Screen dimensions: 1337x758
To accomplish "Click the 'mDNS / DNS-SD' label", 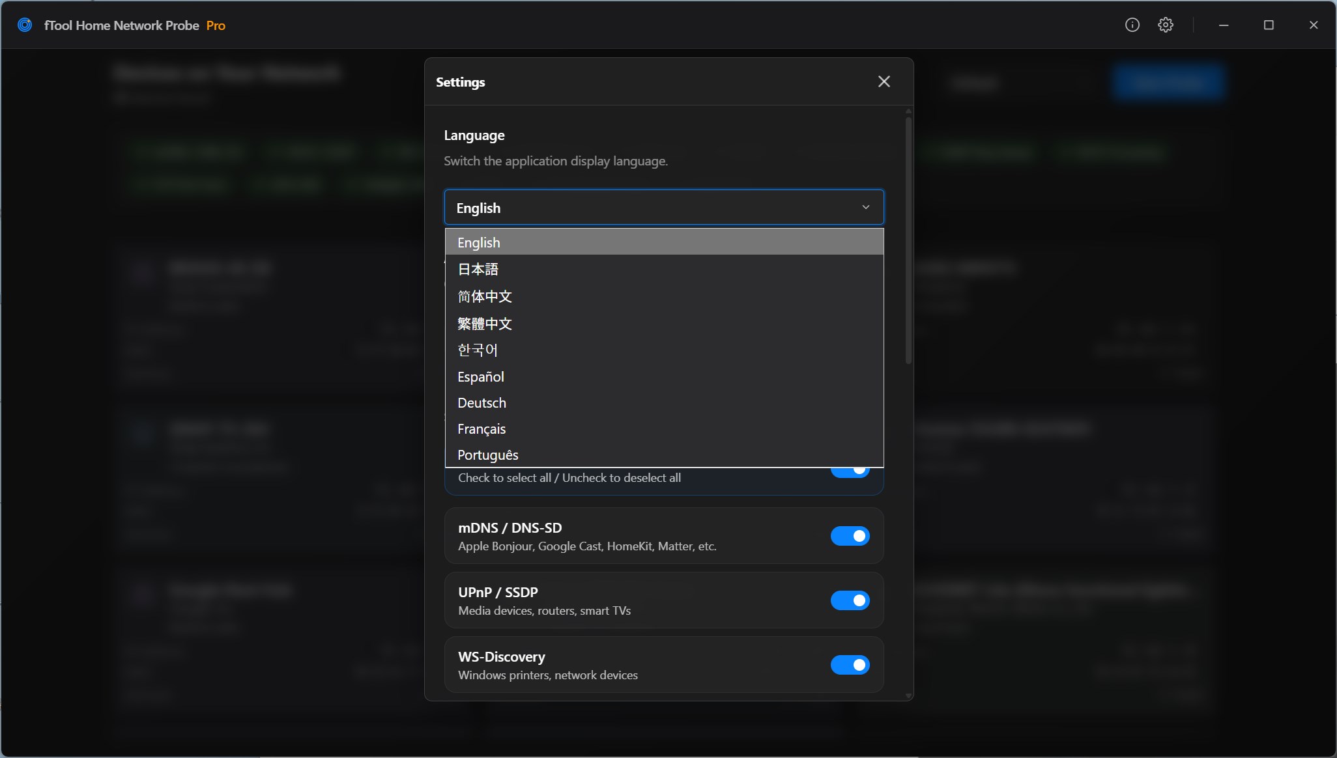I will coord(510,527).
